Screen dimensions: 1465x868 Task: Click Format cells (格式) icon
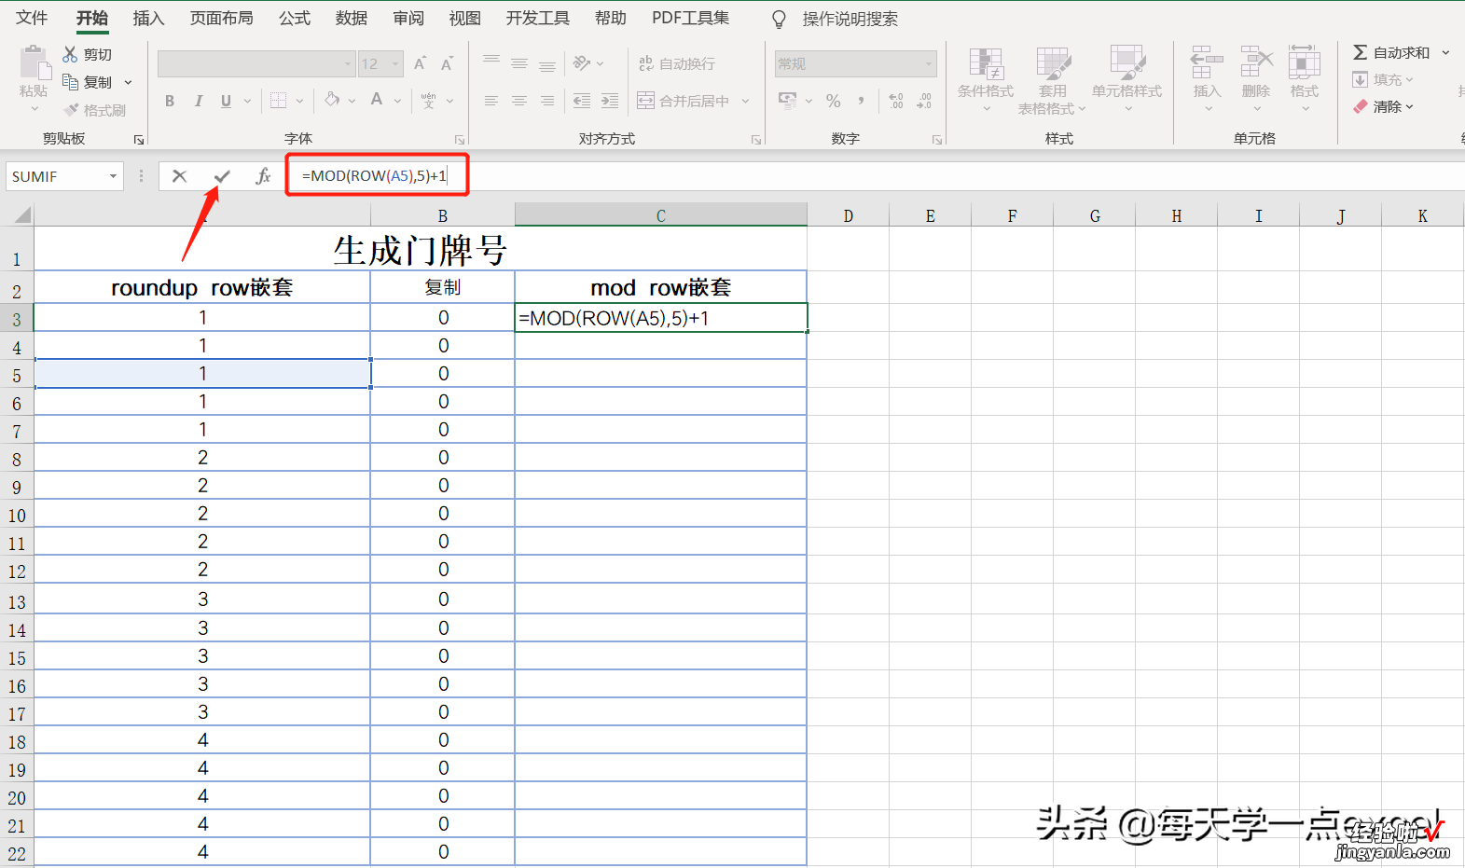coord(1304,62)
